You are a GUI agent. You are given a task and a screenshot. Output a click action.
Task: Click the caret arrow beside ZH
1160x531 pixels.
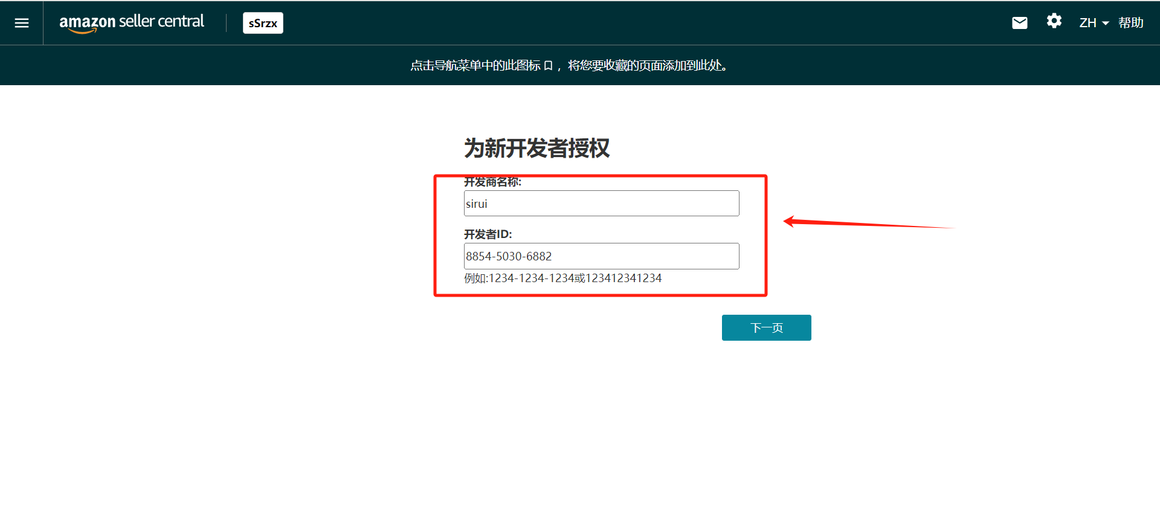coord(1106,24)
